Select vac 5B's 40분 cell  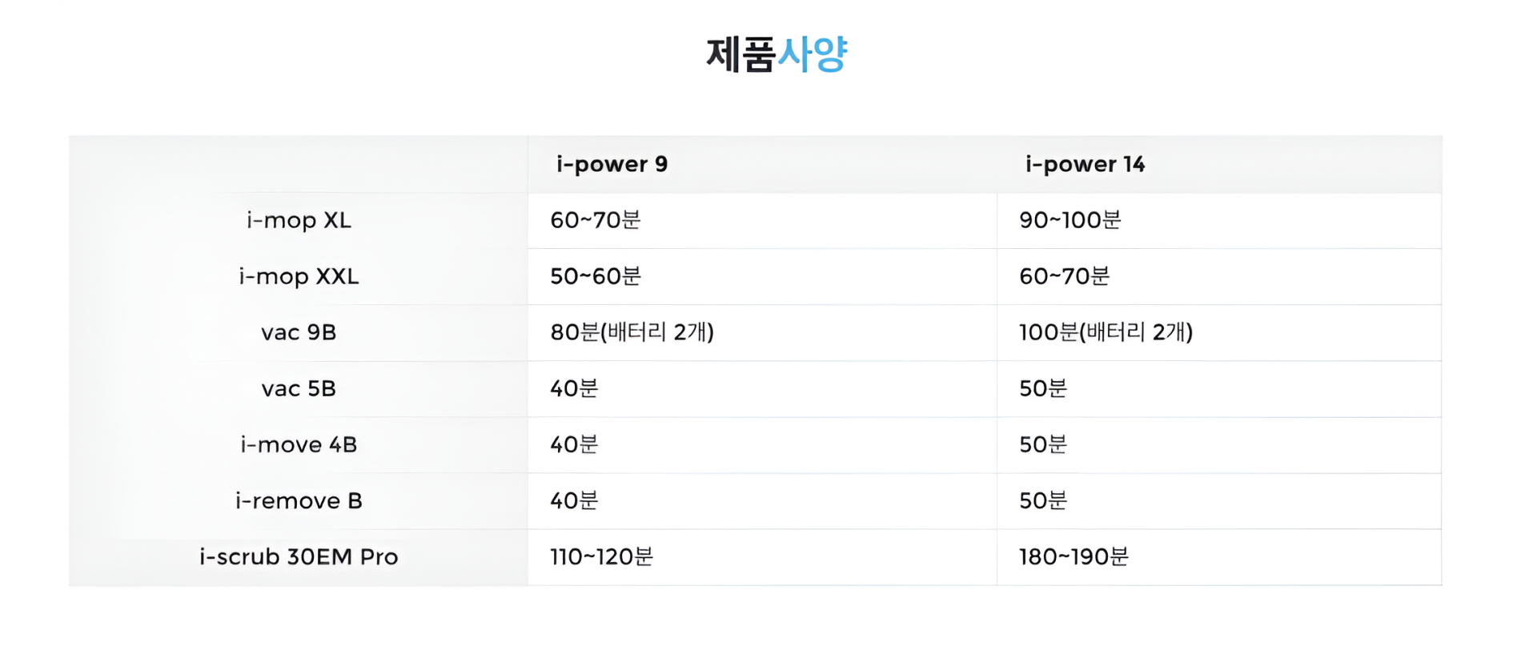tap(574, 388)
